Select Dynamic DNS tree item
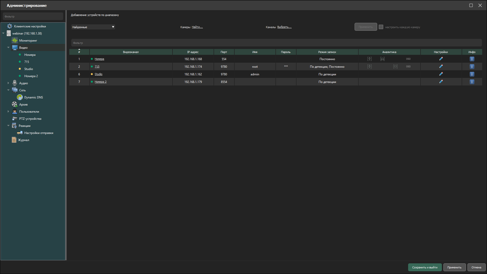This screenshot has width=487, height=274. coord(33,97)
